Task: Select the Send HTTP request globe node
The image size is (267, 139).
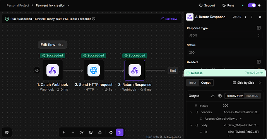Action: 94,70
